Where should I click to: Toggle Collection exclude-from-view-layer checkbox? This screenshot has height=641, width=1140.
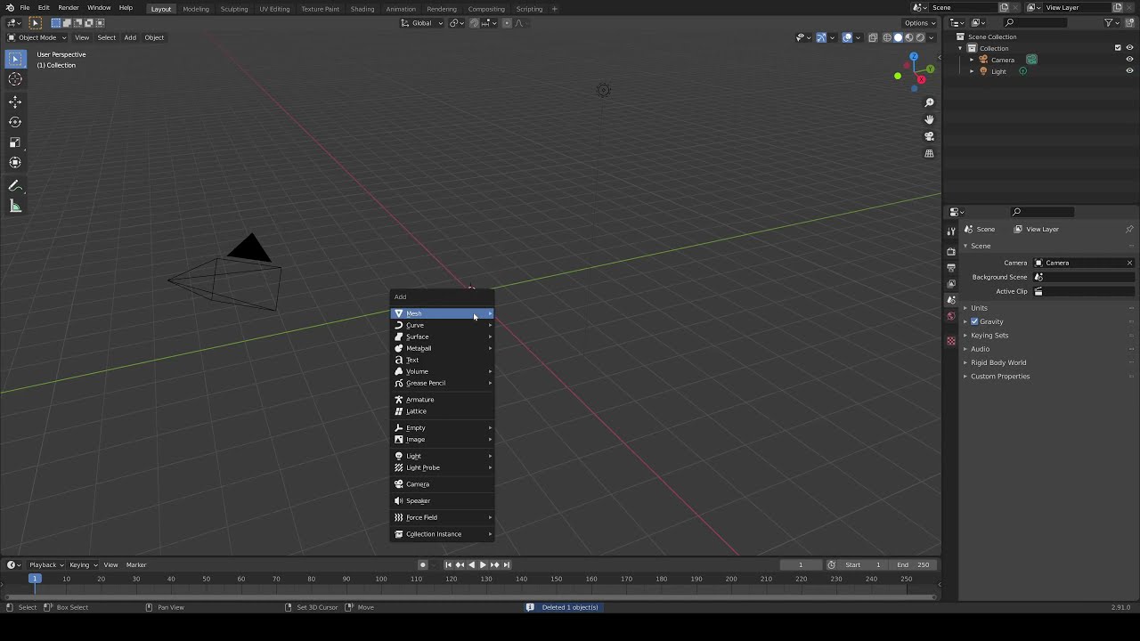tap(1118, 48)
